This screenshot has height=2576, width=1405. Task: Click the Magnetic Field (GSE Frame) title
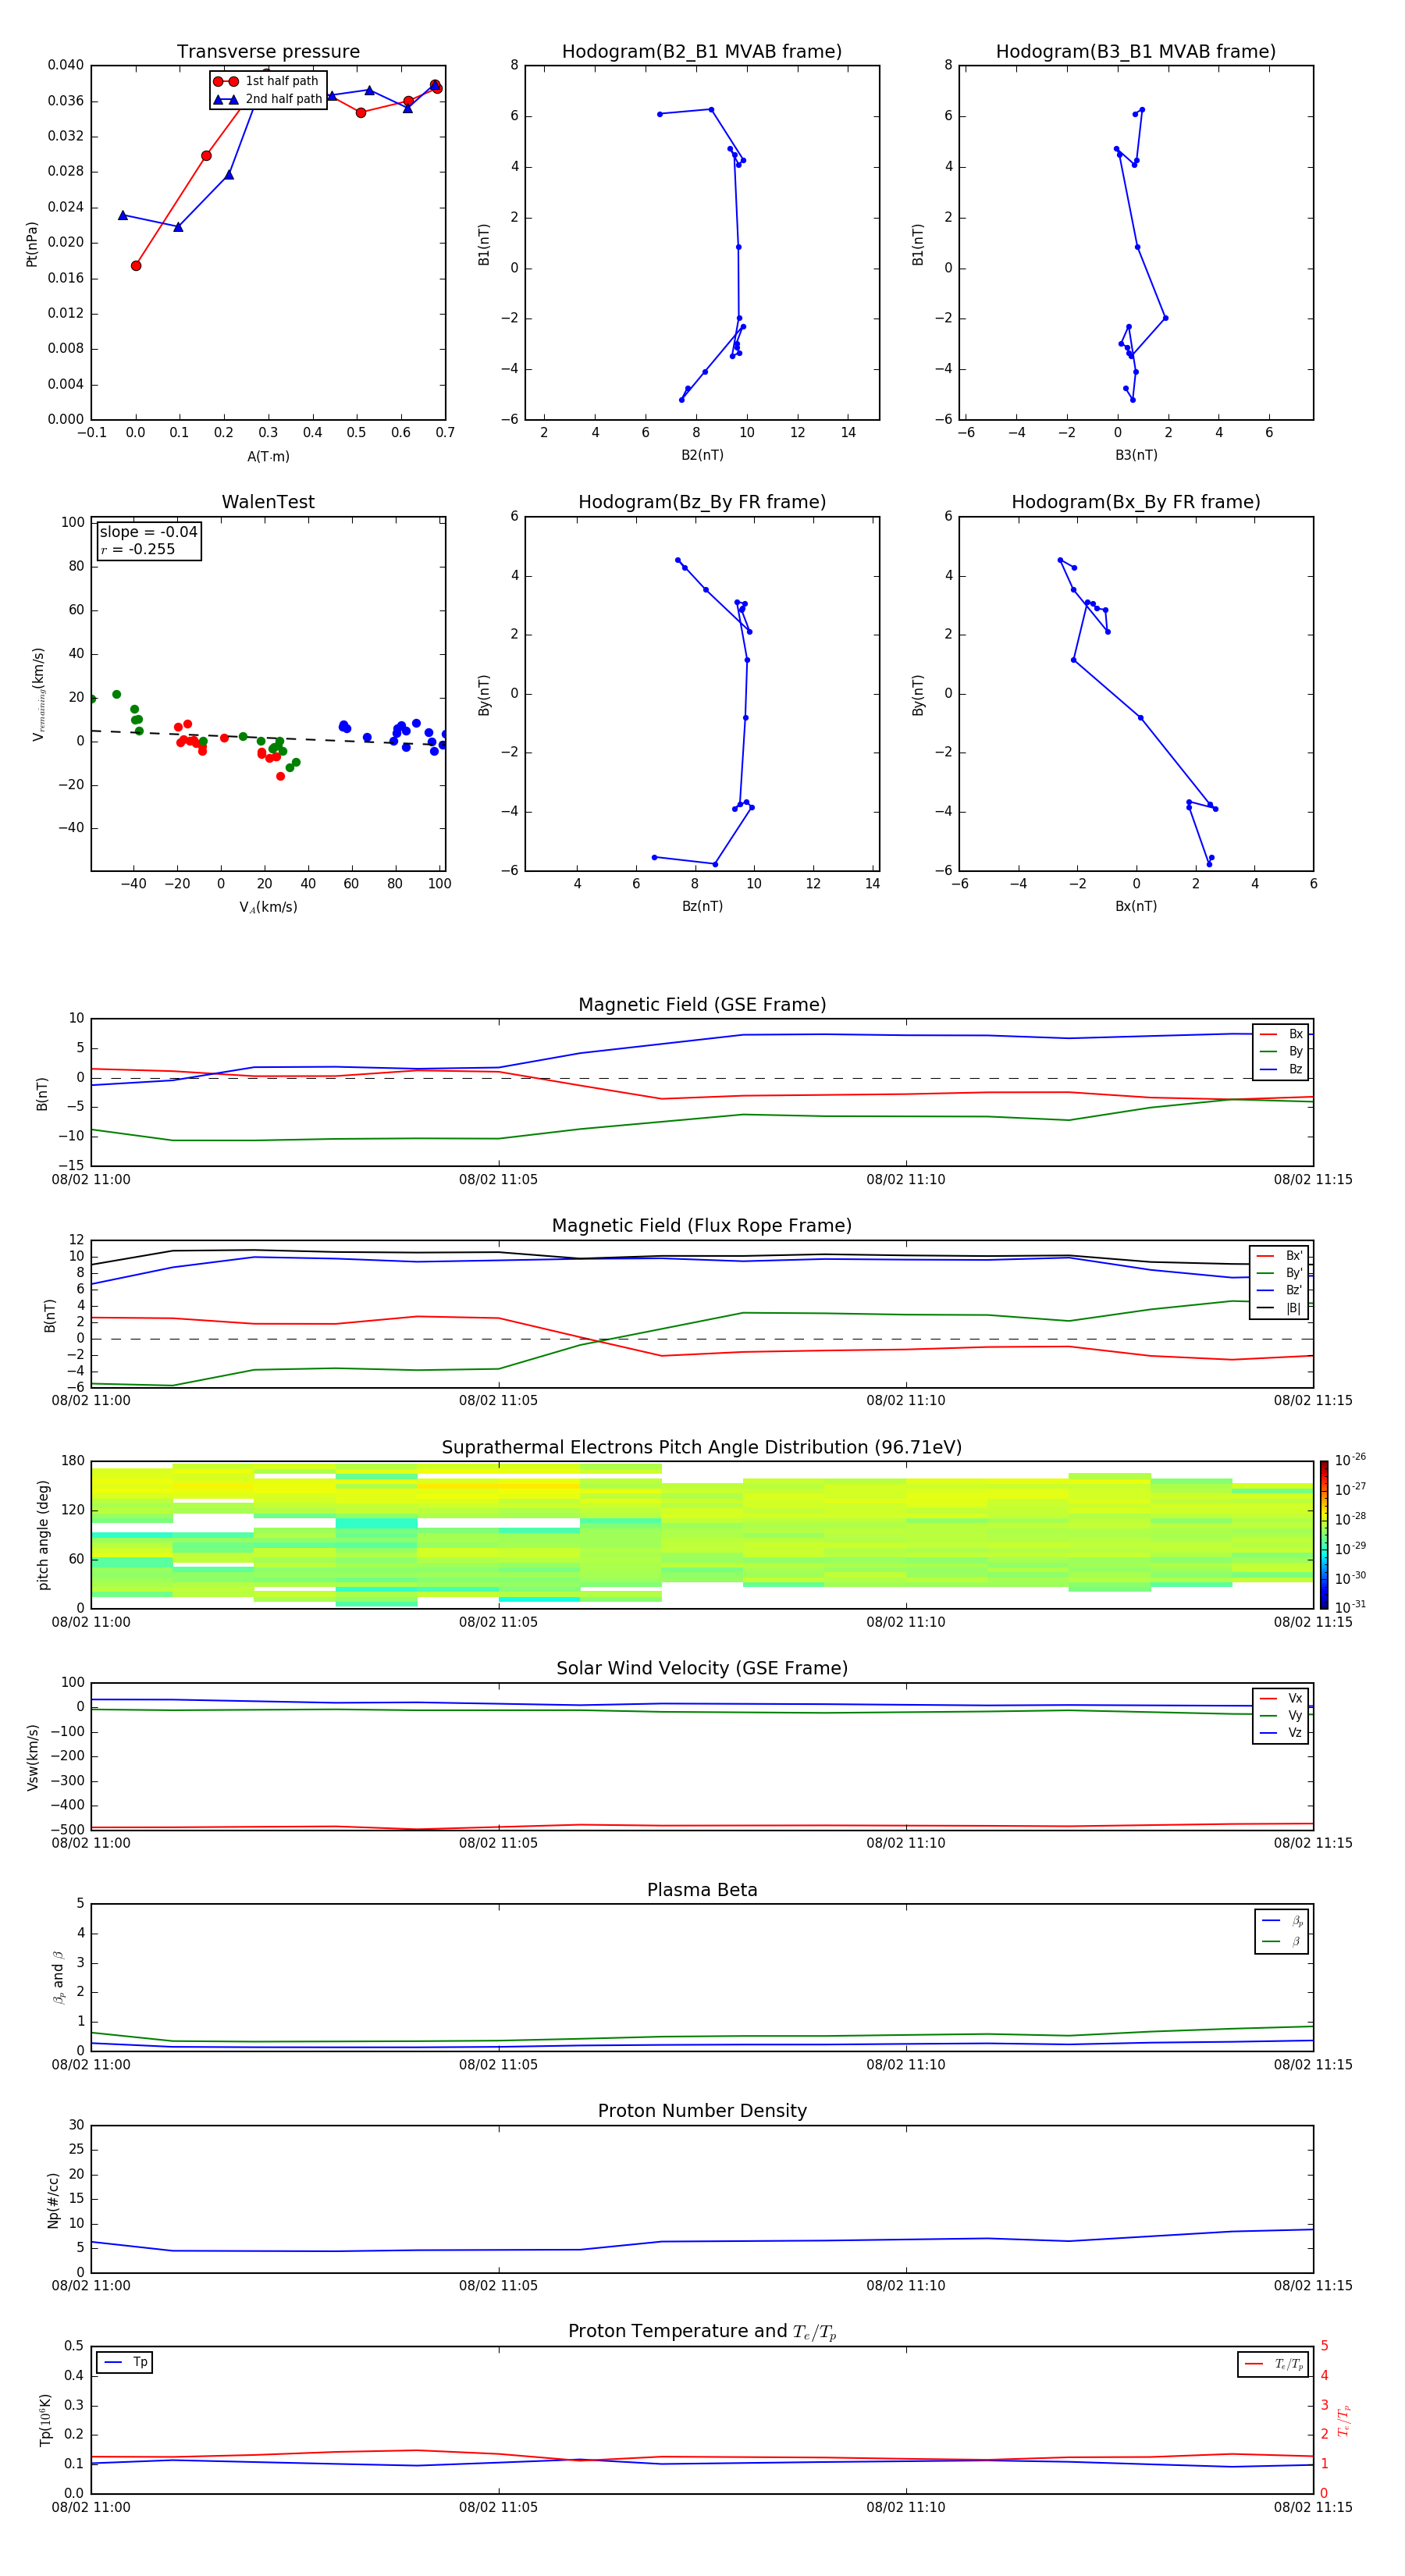[702, 1005]
